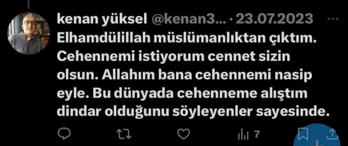Click the display name kenan yüksel
348x146 pixels.
[100, 19]
